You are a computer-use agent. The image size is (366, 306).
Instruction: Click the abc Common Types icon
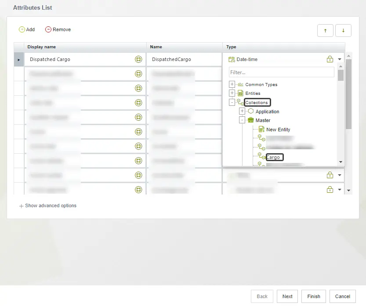[240, 84]
